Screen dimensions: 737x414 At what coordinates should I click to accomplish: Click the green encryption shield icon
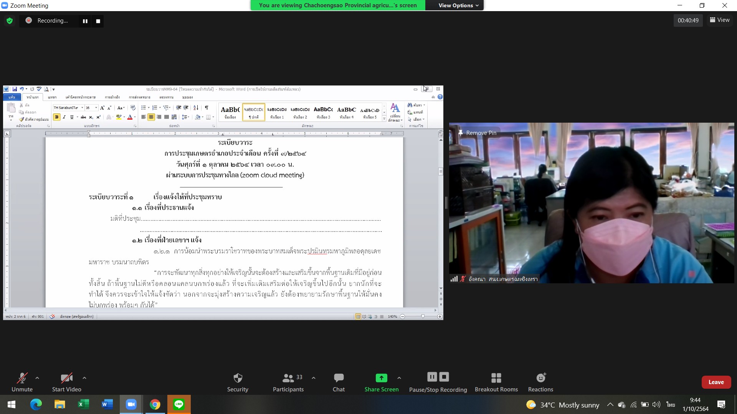[x=10, y=21]
